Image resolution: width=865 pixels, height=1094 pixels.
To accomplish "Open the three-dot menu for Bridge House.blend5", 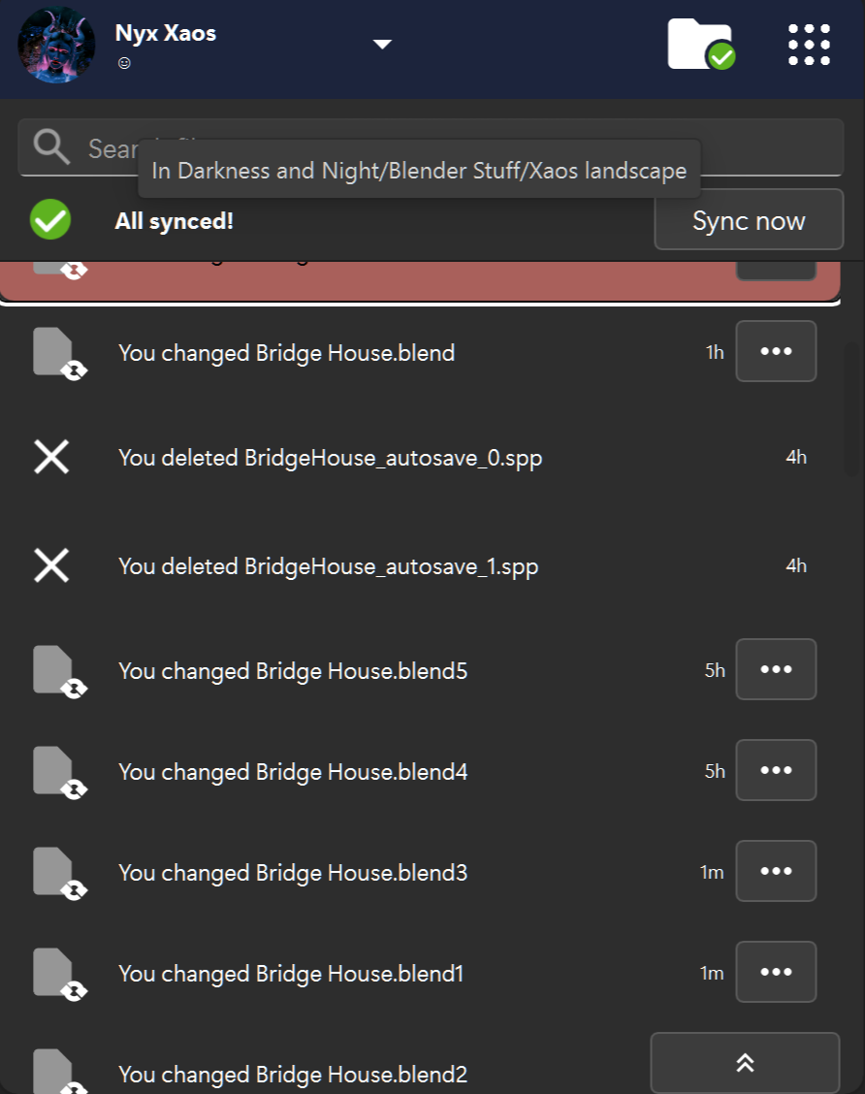I will (776, 669).
